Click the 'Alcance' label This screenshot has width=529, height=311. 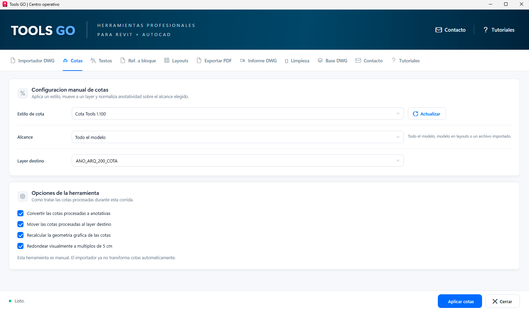pos(25,137)
